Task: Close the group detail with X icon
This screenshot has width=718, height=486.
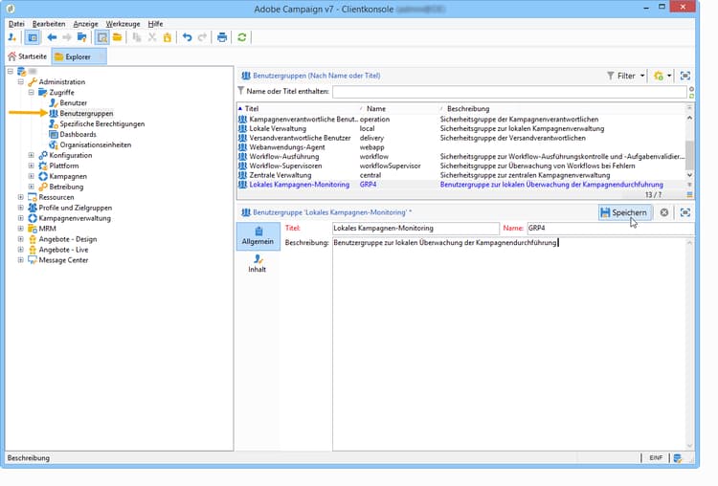Action: pyautogui.click(x=664, y=212)
